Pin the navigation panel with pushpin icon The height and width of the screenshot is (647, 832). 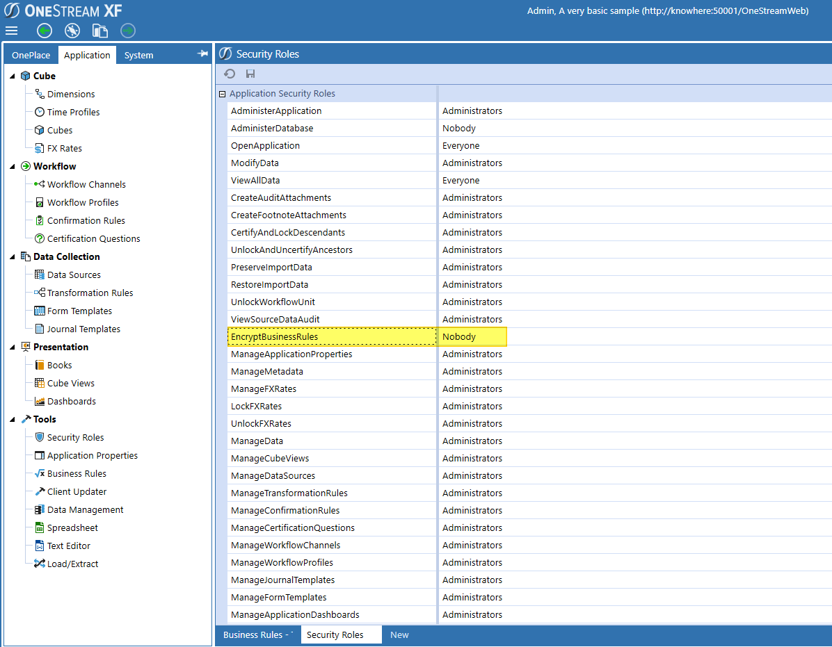pyautogui.click(x=202, y=54)
